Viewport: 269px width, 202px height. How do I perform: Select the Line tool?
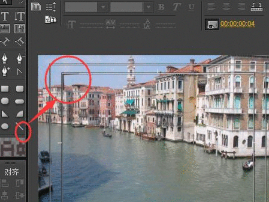point(19,126)
